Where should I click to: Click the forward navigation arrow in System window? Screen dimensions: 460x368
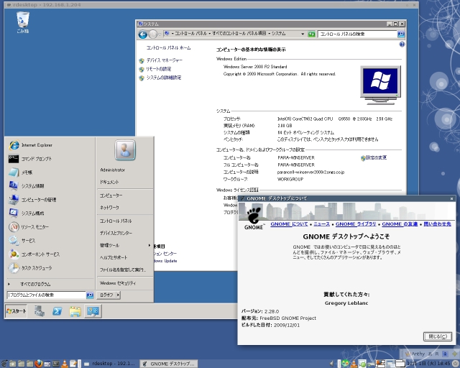(152, 34)
